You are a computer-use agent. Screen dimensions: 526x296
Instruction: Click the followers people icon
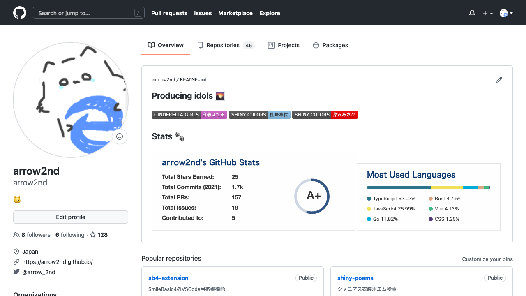(16, 235)
